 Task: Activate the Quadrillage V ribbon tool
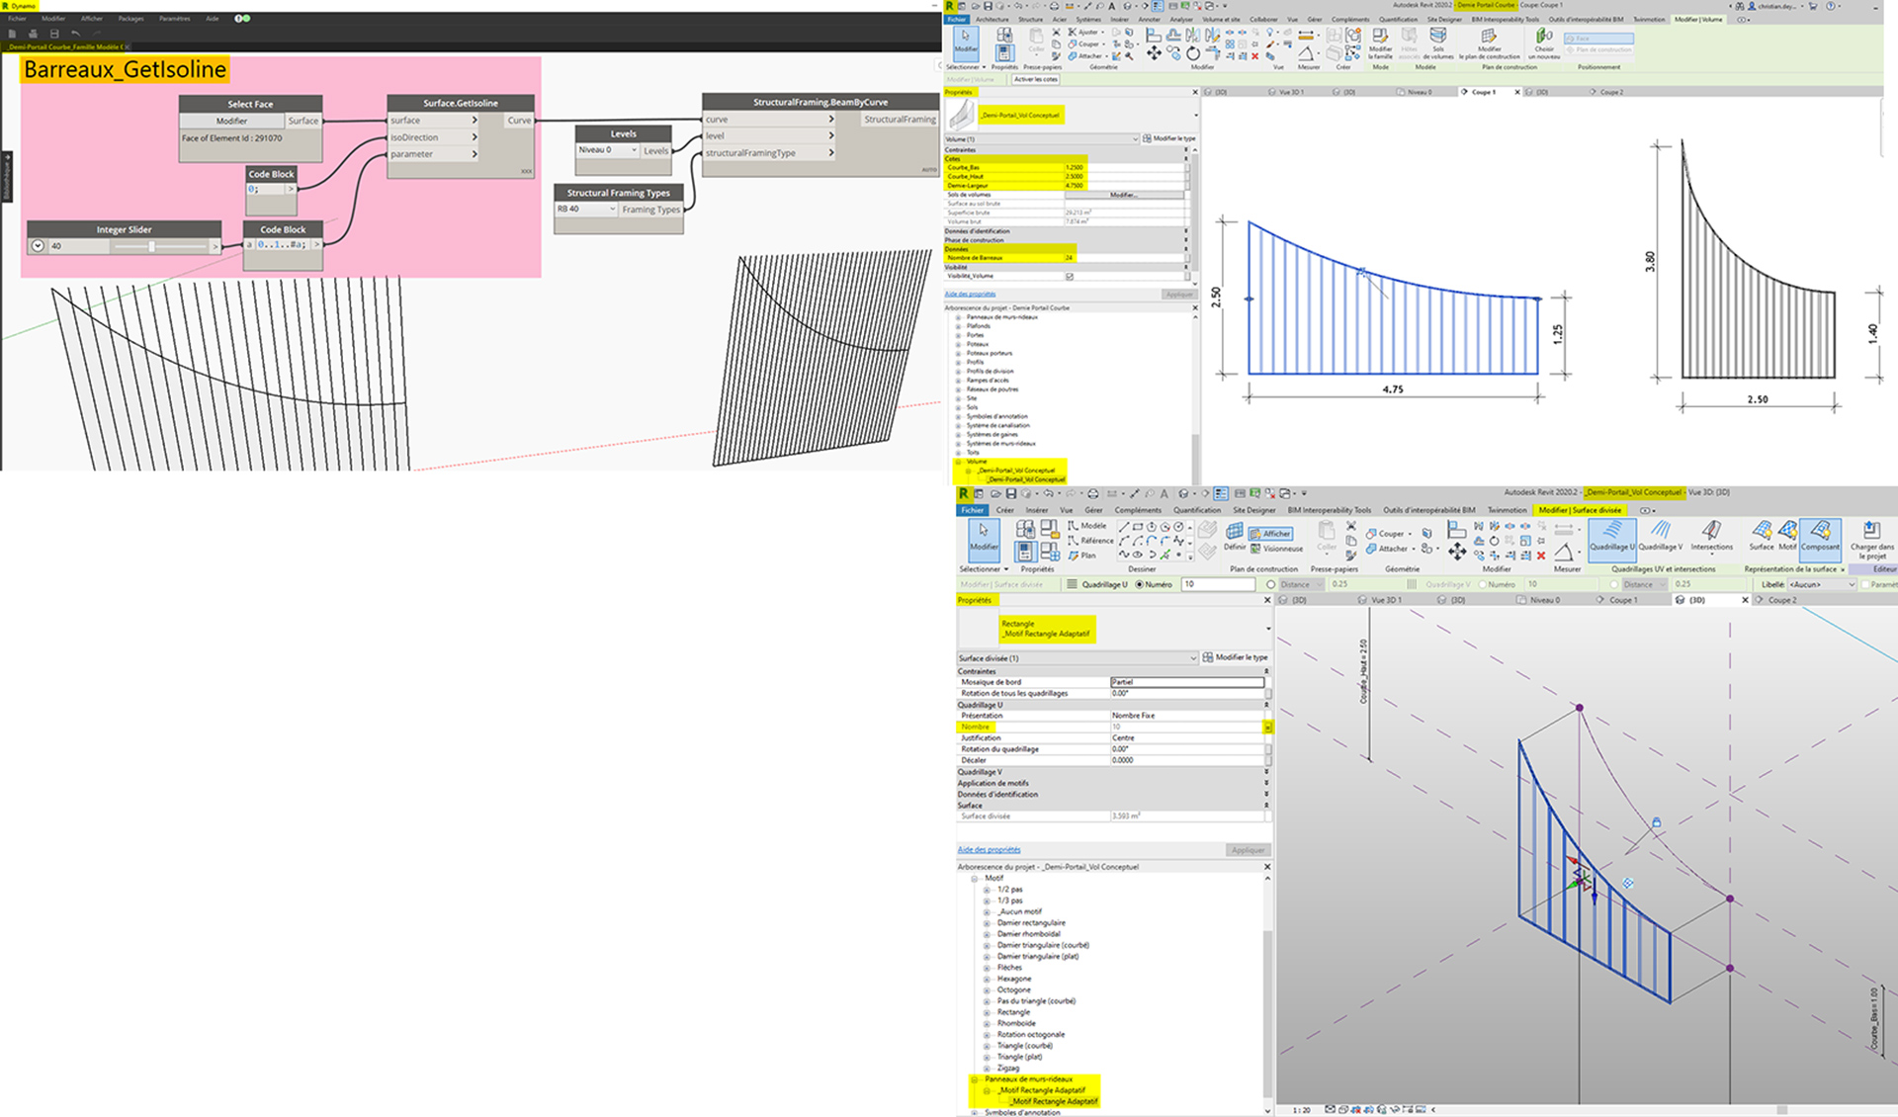[1660, 535]
